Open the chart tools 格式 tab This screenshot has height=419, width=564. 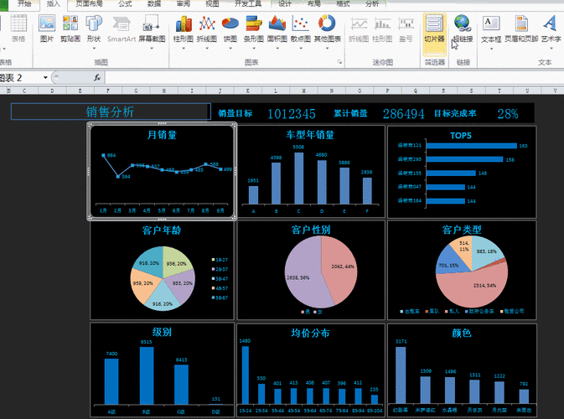coord(343,4)
